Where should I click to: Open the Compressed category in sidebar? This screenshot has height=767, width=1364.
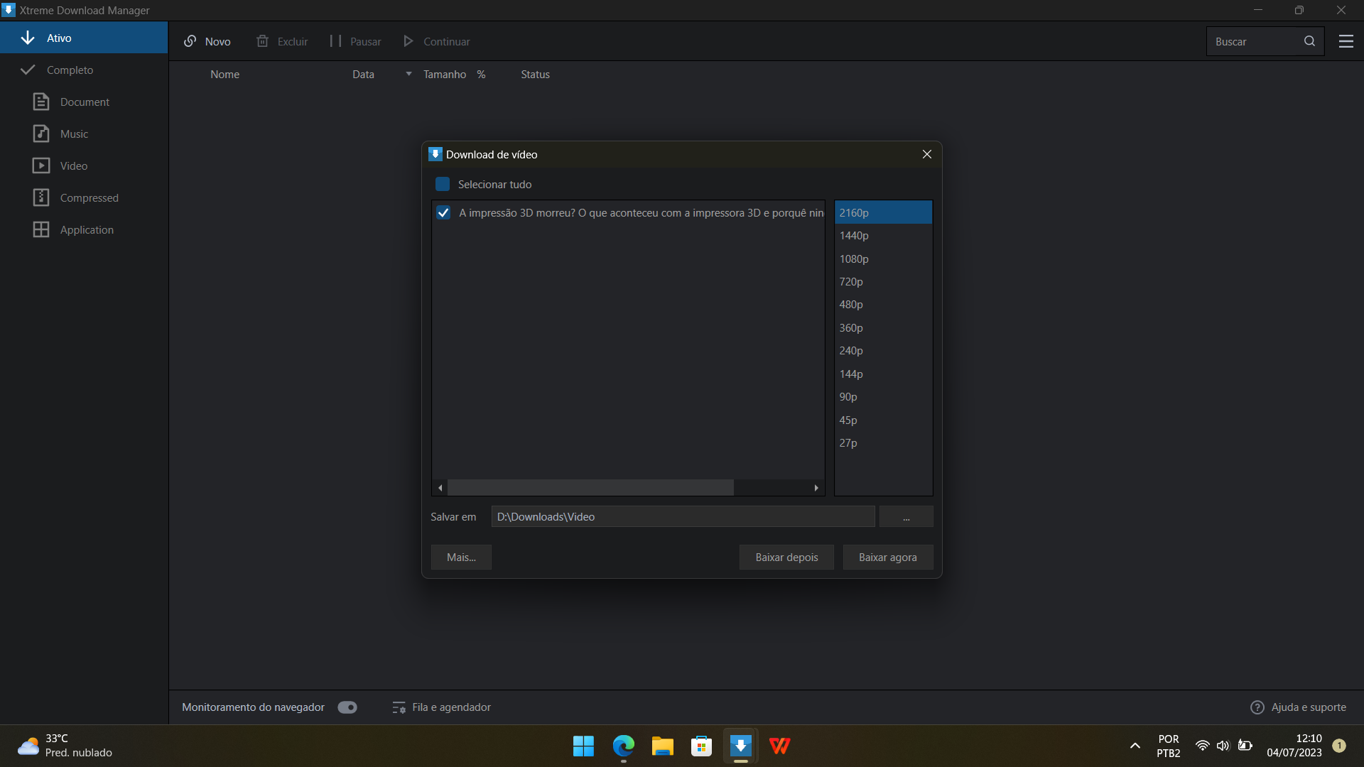coord(89,197)
